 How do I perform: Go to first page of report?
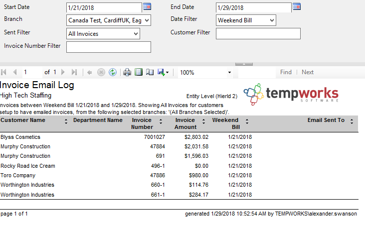click(3, 72)
